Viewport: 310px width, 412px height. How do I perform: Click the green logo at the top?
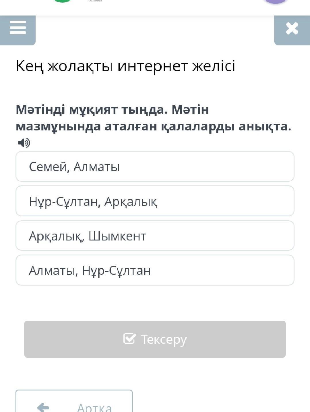point(63,1)
